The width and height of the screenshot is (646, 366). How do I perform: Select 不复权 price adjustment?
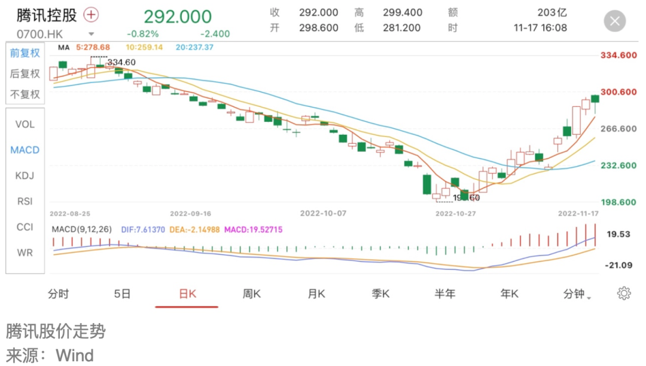pyautogui.click(x=25, y=94)
